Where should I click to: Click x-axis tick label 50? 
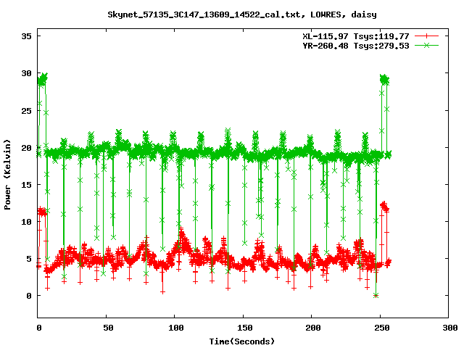108,328
